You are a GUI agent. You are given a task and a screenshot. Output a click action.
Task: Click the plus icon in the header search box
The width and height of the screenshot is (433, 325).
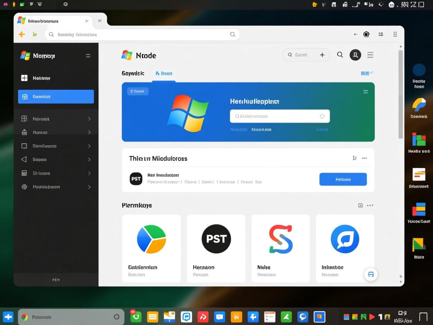322,55
